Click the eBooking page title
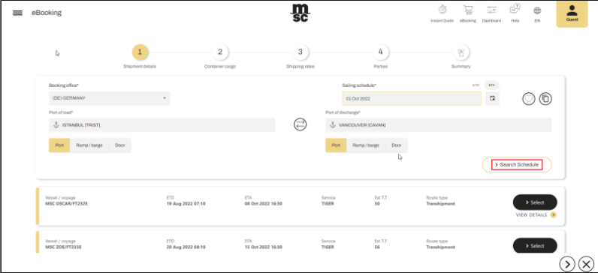The width and height of the screenshot is (598, 273). pyautogui.click(x=47, y=13)
